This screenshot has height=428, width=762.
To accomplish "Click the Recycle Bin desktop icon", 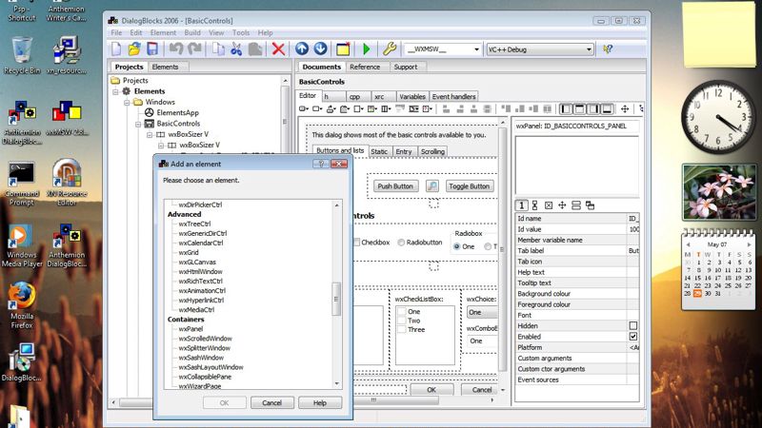I will [22, 56].
